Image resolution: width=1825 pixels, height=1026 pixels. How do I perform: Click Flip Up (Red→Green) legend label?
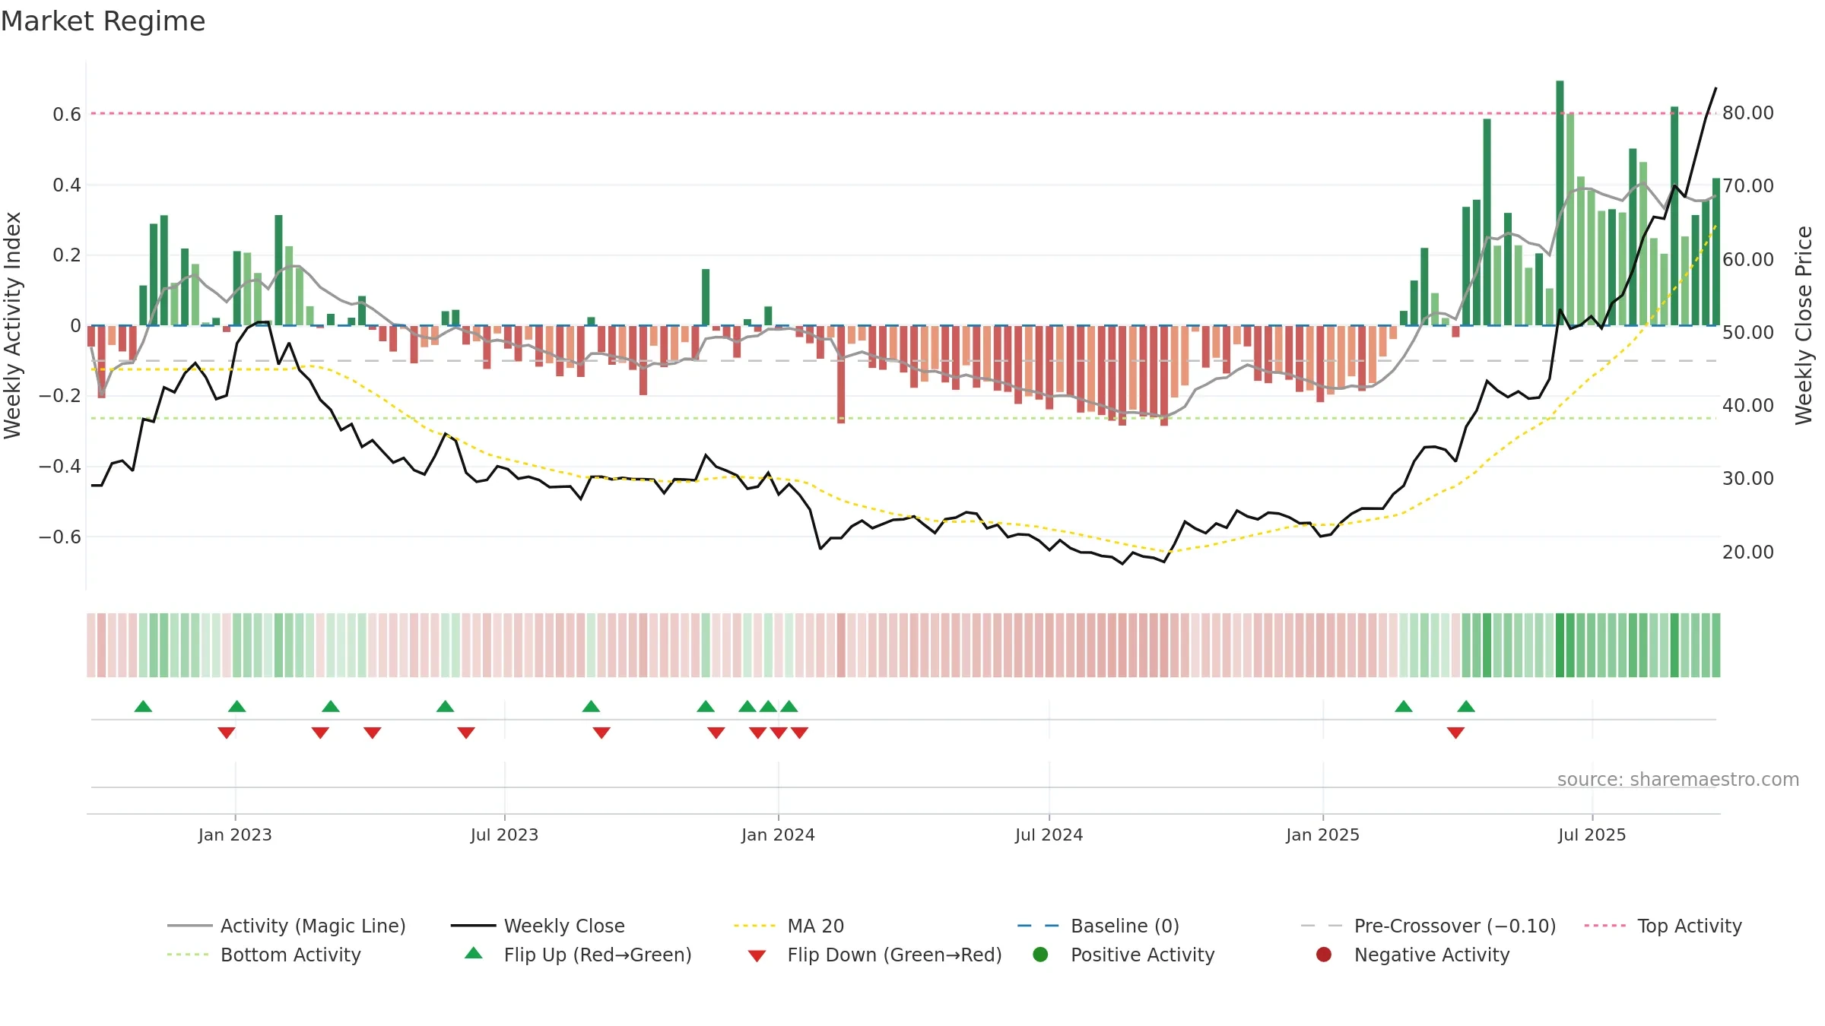tap(598, 955)
